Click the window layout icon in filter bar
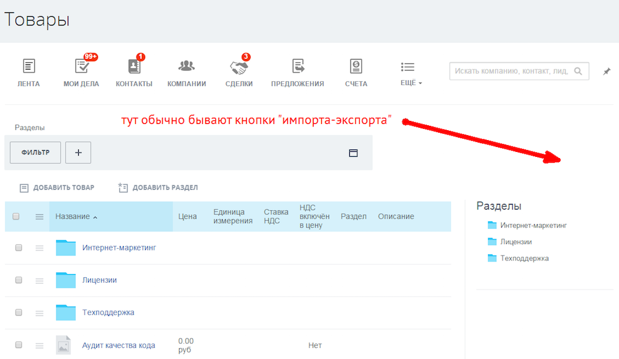This screenshot has width=619, height=359. [x=354, y=153]
